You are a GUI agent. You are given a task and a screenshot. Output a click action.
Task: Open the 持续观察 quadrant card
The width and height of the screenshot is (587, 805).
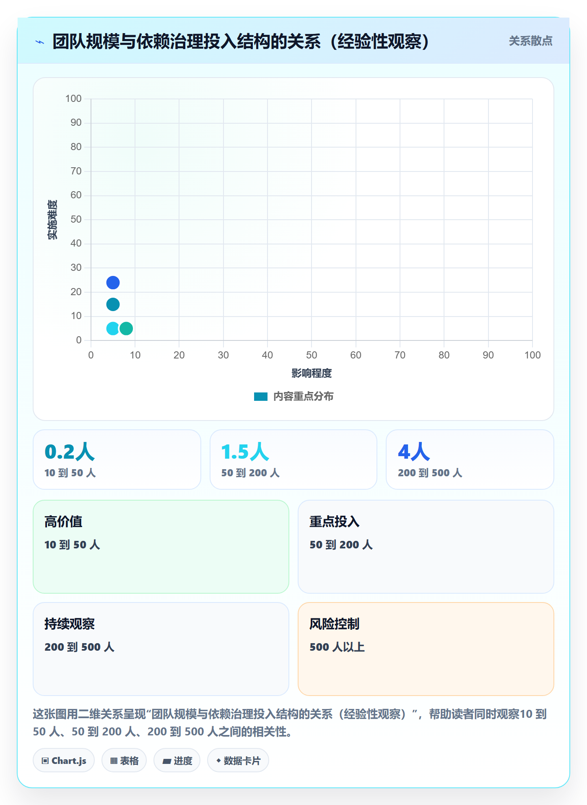[161, 649]
